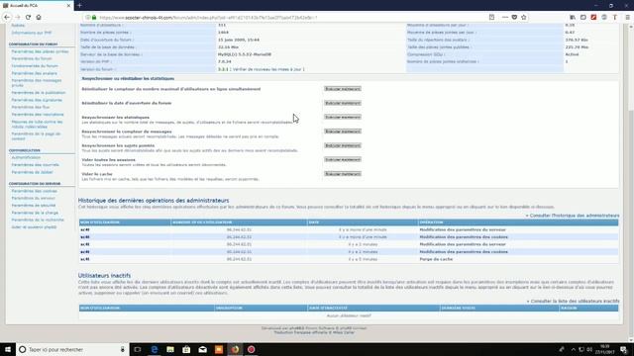
Task: Open the notification center icon
Action: pos(624,349)
